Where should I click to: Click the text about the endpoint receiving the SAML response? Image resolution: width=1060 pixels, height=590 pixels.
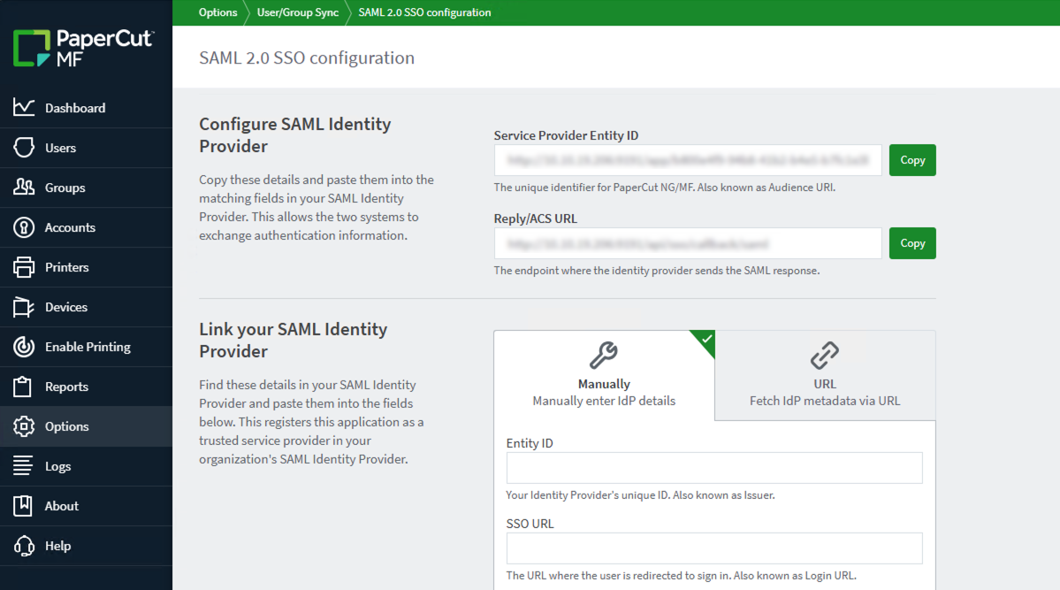[x=656, y=271]
